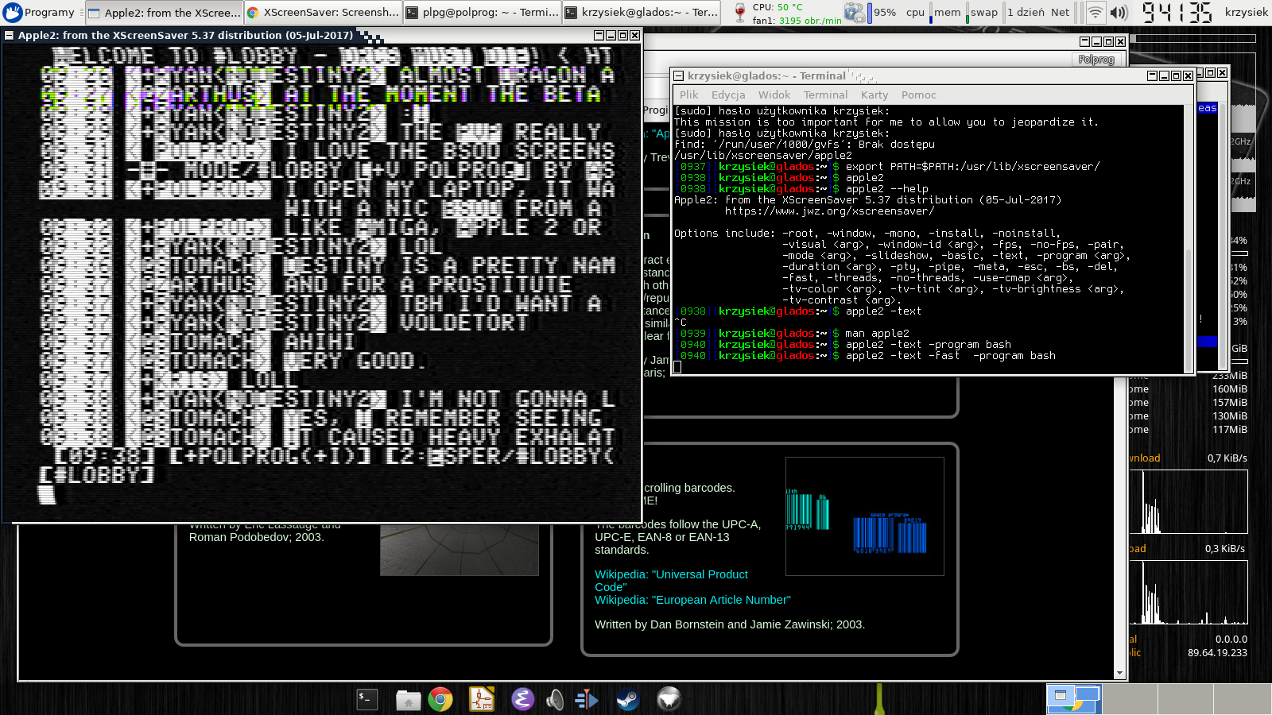Launch the circuit schematic editor from dock

(481, 699)
